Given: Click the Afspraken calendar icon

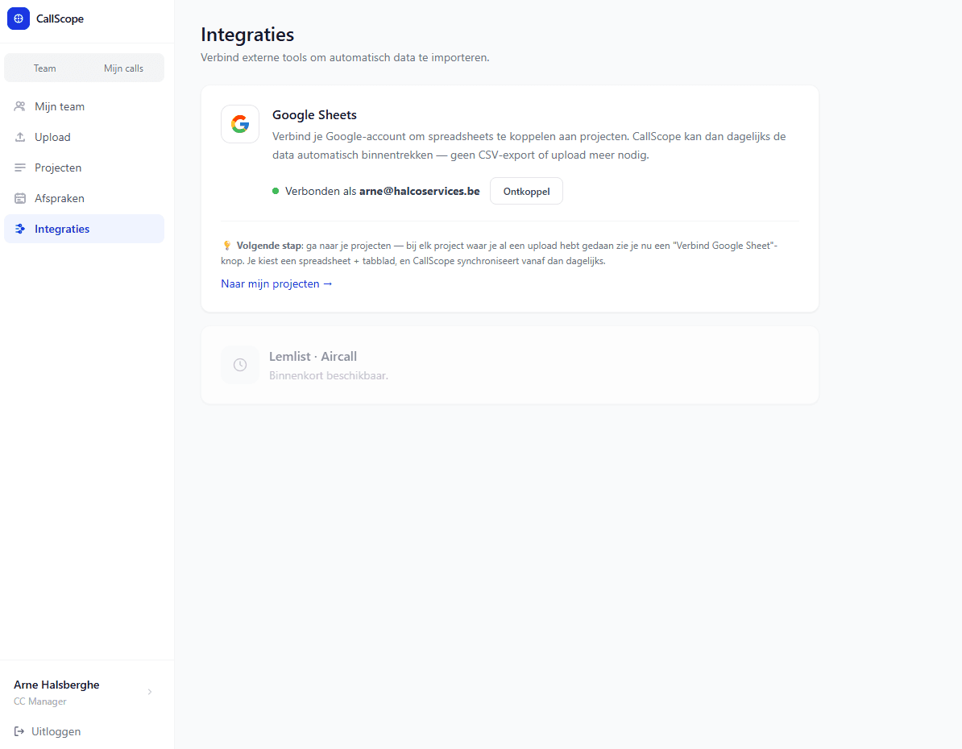Looking at the screenshot, I should click(19, 198).
